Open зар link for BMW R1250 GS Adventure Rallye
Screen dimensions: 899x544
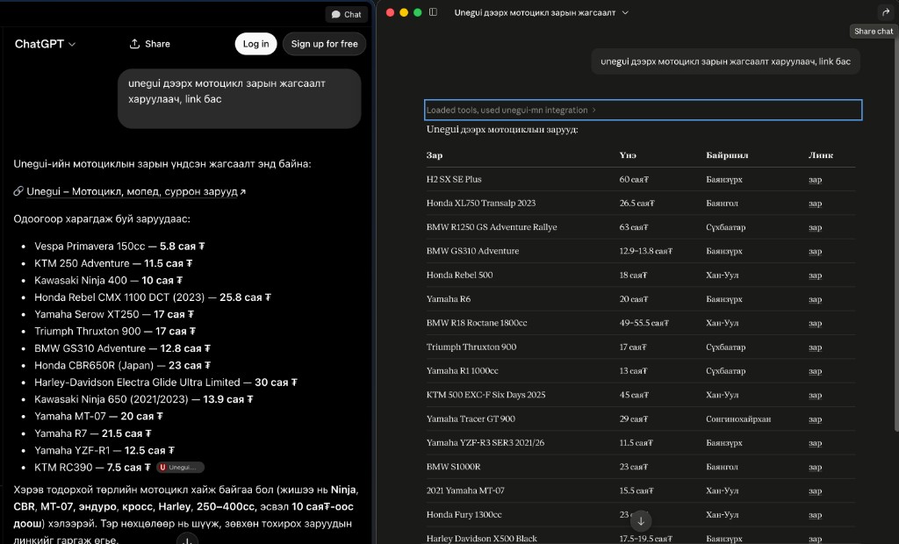[815, 227]
